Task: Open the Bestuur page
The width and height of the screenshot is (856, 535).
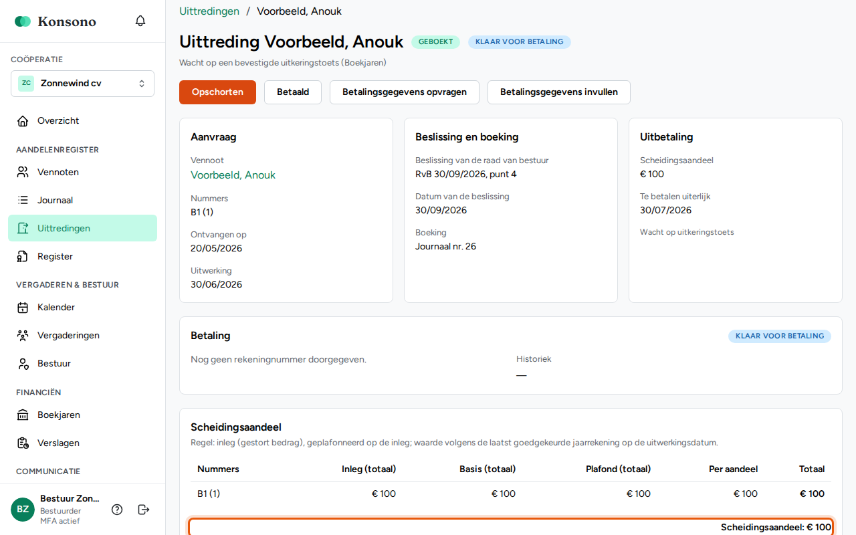Action: click(x=82, y=364)
